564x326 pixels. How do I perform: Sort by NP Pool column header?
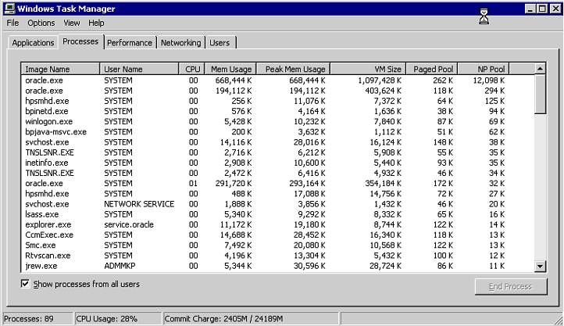coord(484,69)
